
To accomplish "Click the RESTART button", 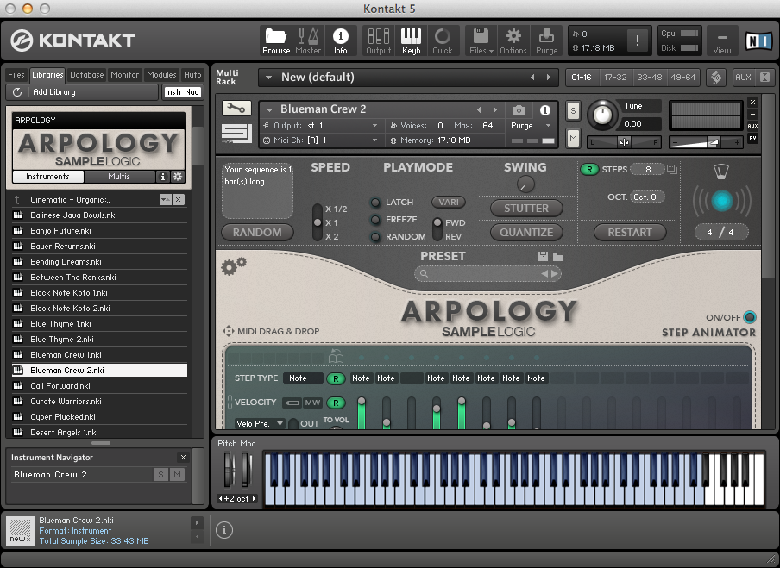I will 630,233.
